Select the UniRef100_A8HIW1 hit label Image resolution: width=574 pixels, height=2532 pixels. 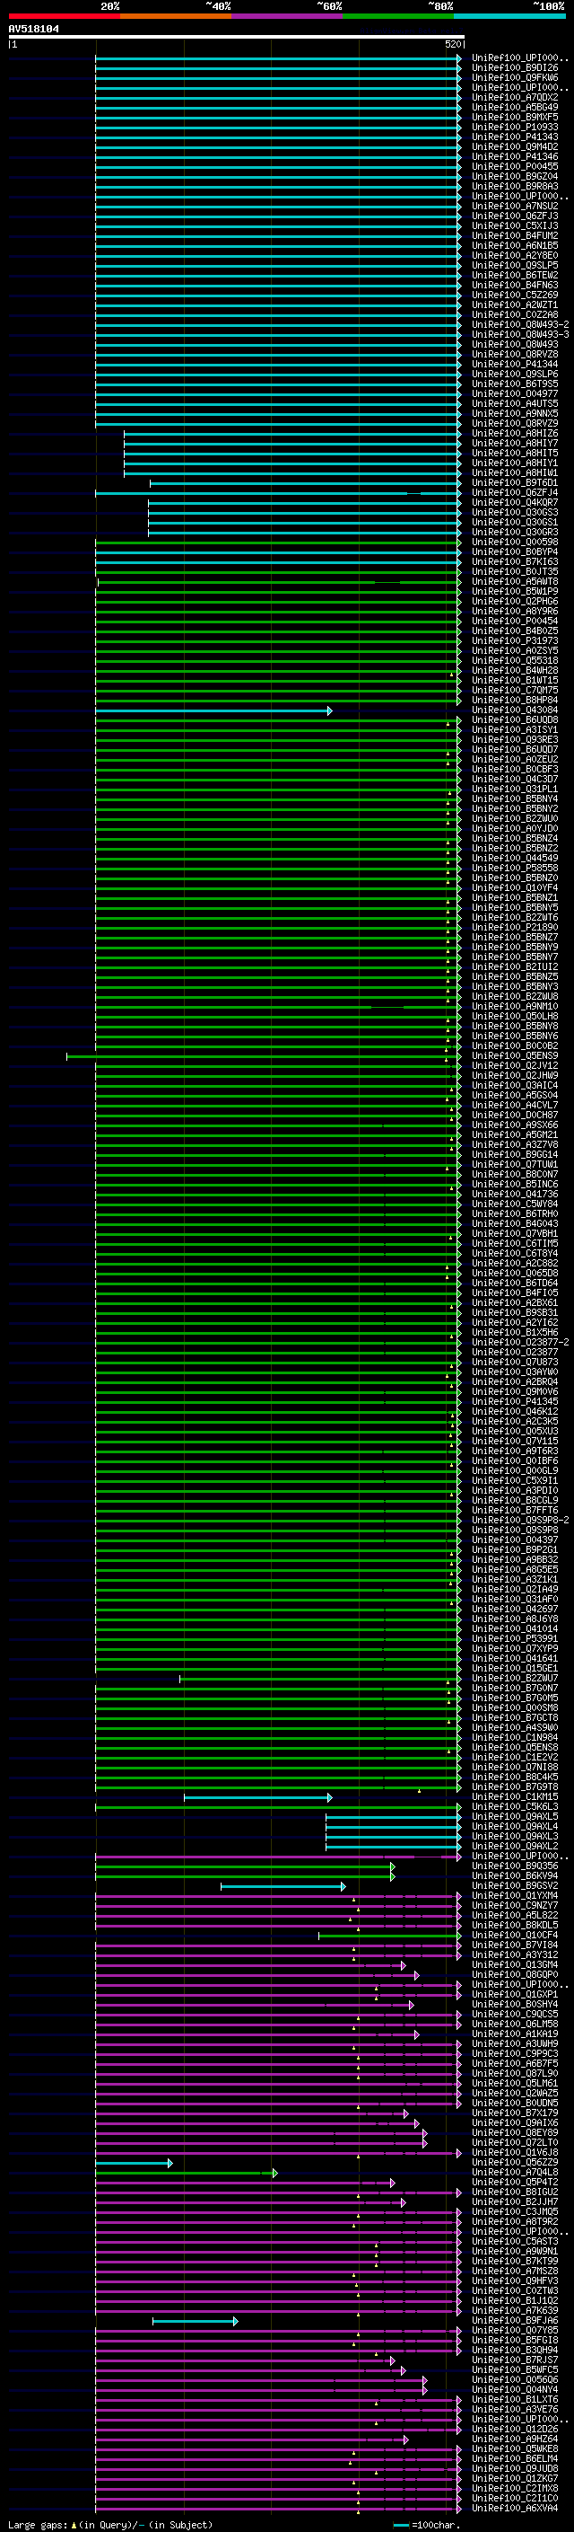click(515, 473)
